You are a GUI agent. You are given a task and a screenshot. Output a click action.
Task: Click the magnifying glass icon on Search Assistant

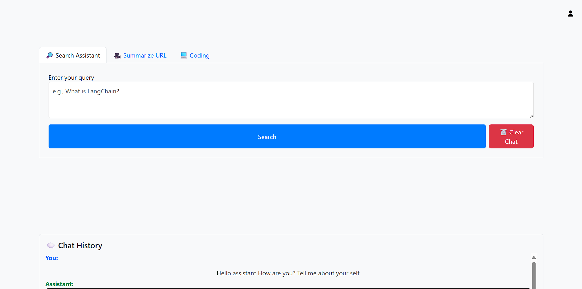[x=50, y=55]
